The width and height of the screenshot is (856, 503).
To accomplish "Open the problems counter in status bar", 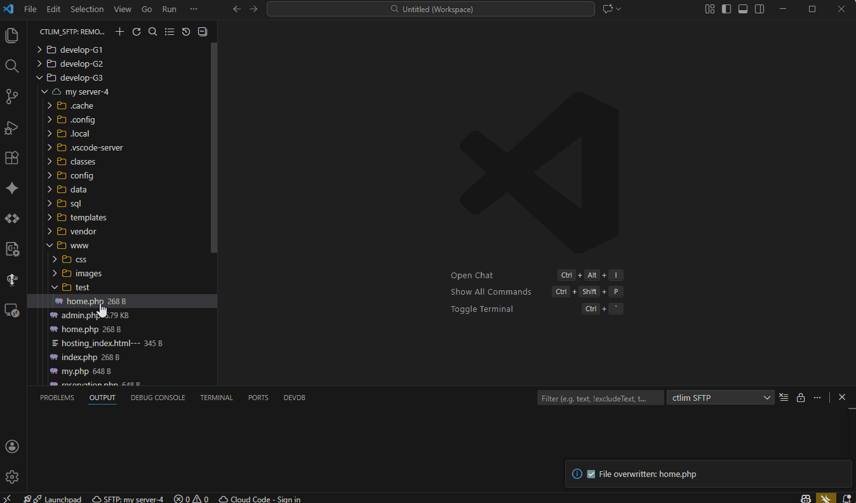I will [x=191, y=499].
